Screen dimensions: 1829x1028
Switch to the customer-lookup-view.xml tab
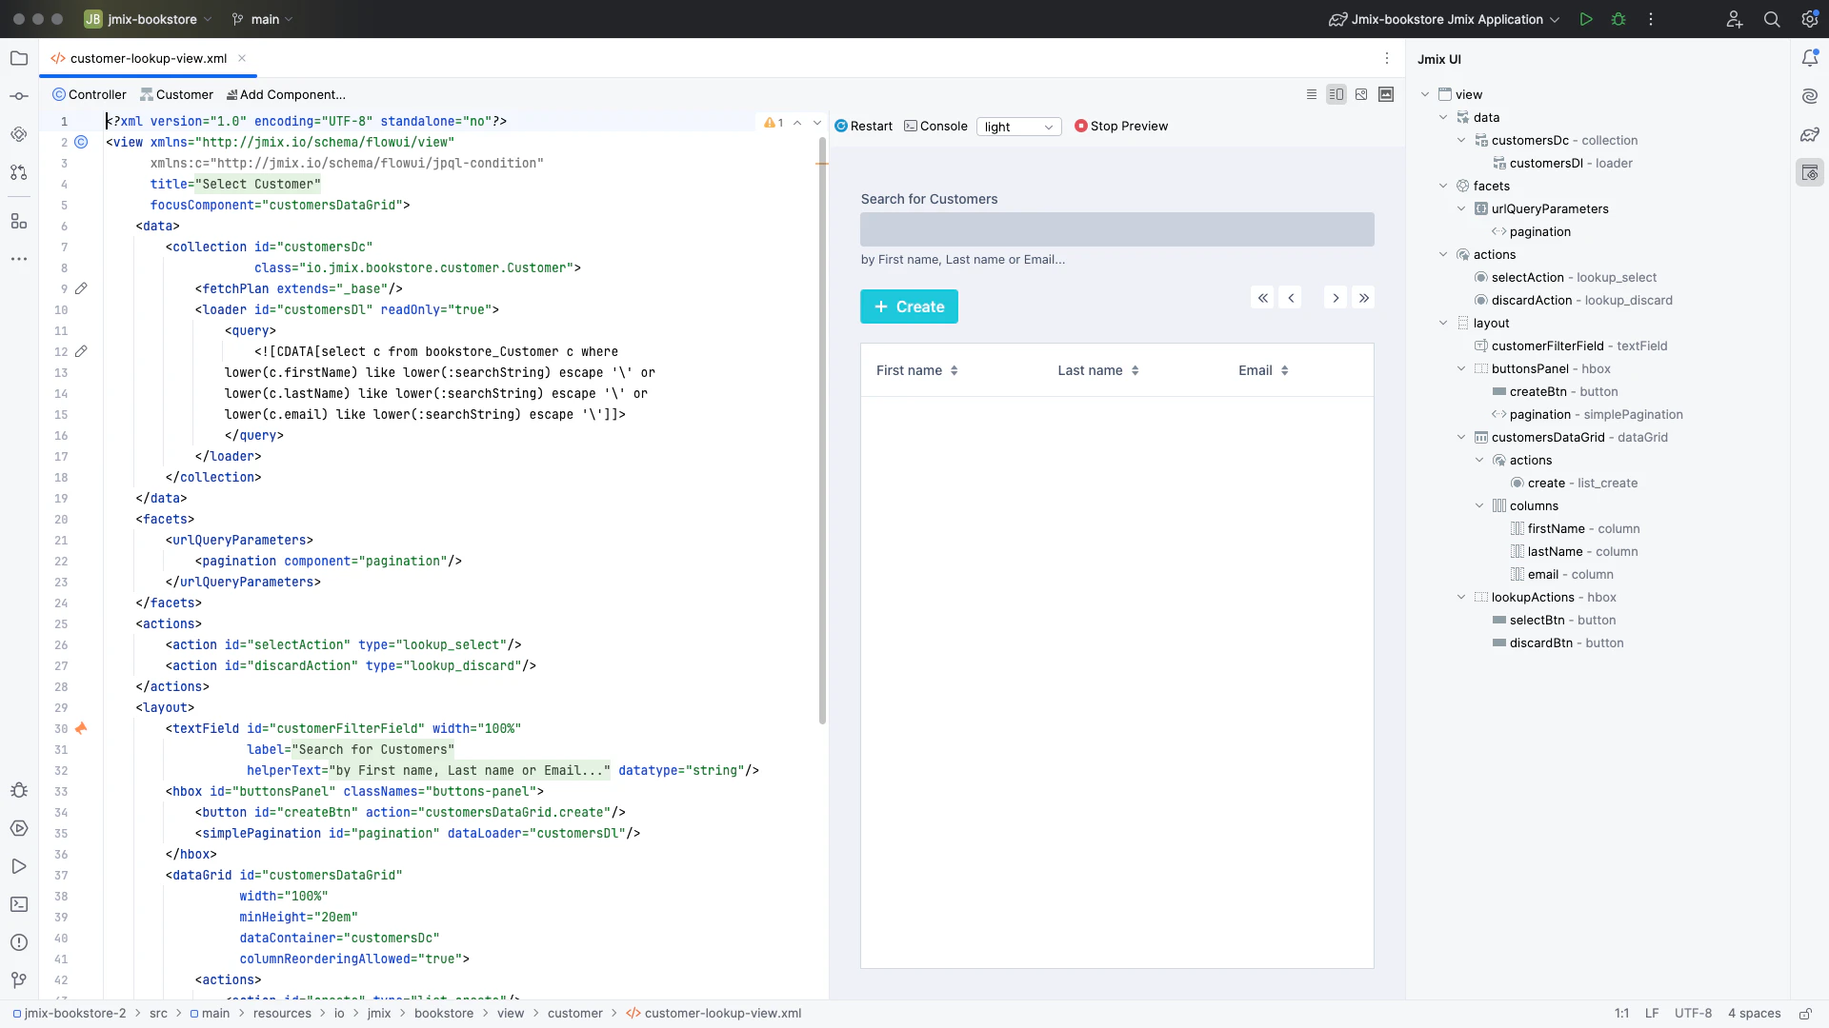pyautogui.click(x=148, y=58)
